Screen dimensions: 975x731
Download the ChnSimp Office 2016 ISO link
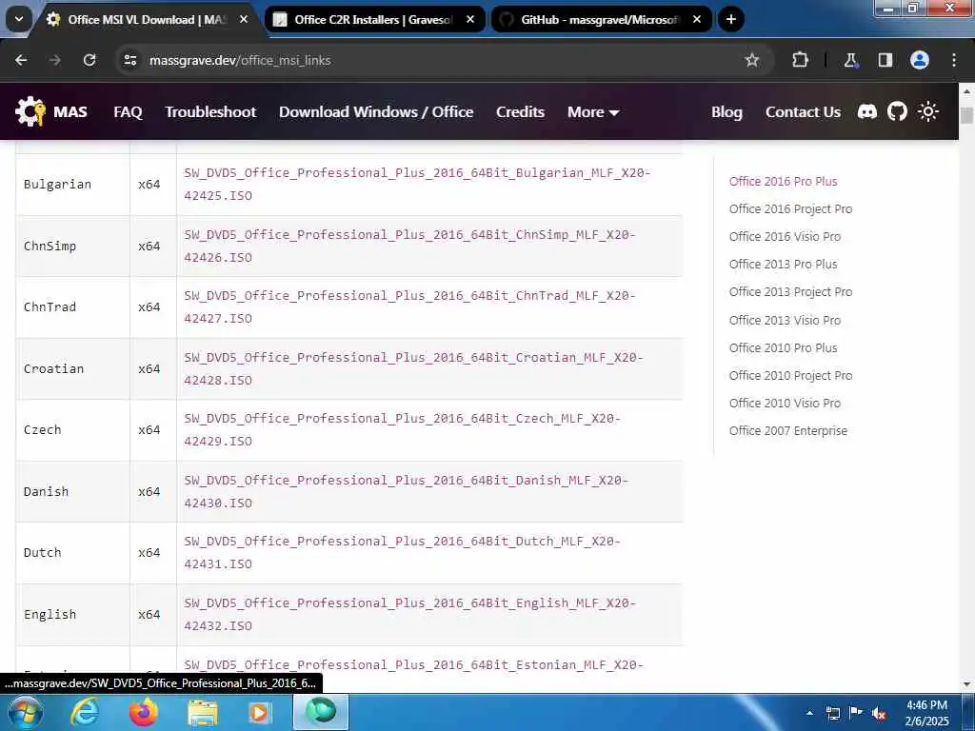pyautogui.click(x=409, y=246)
